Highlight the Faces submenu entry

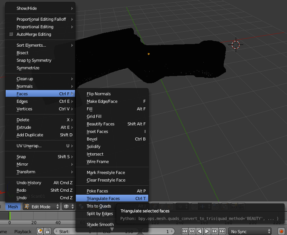pyautogui.click(x=40, y=94)
